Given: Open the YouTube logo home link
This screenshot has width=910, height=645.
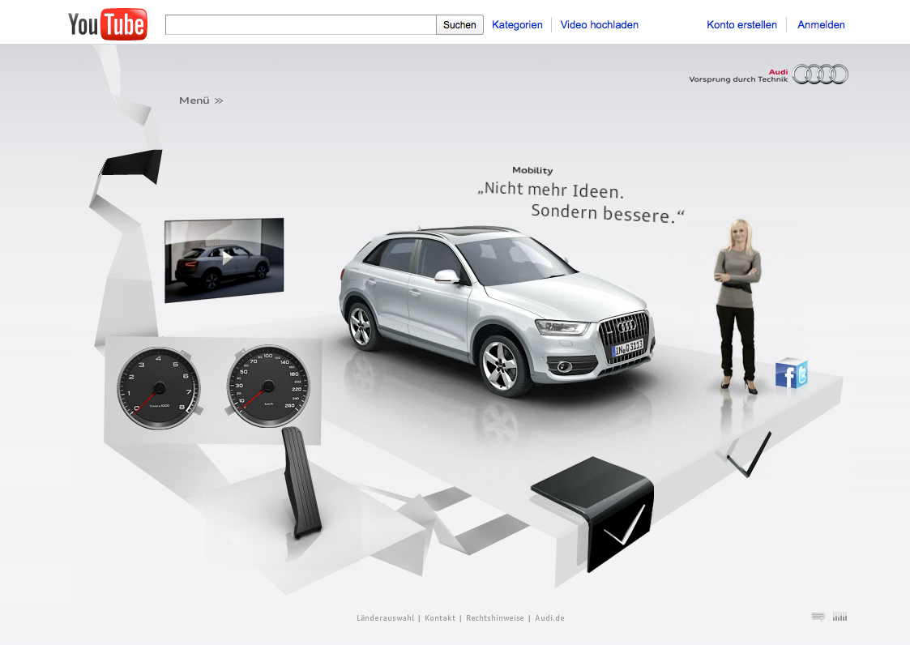Looking at the screenshot, I should (107, 24).
